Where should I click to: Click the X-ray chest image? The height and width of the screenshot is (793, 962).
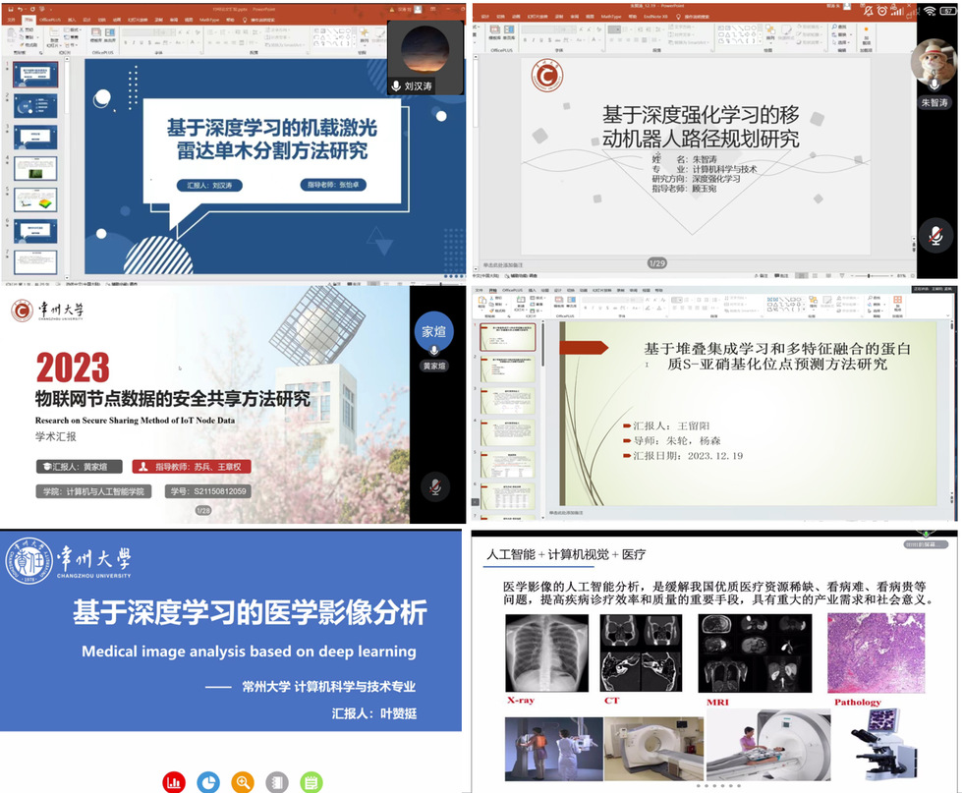546,653
